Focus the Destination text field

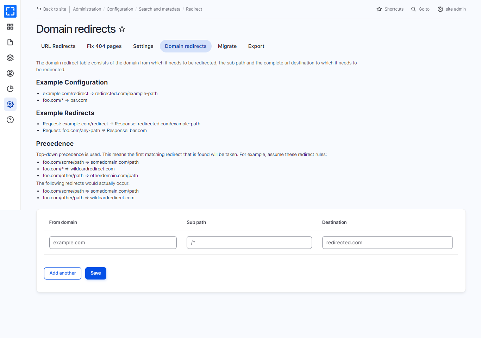coord(387,243)
